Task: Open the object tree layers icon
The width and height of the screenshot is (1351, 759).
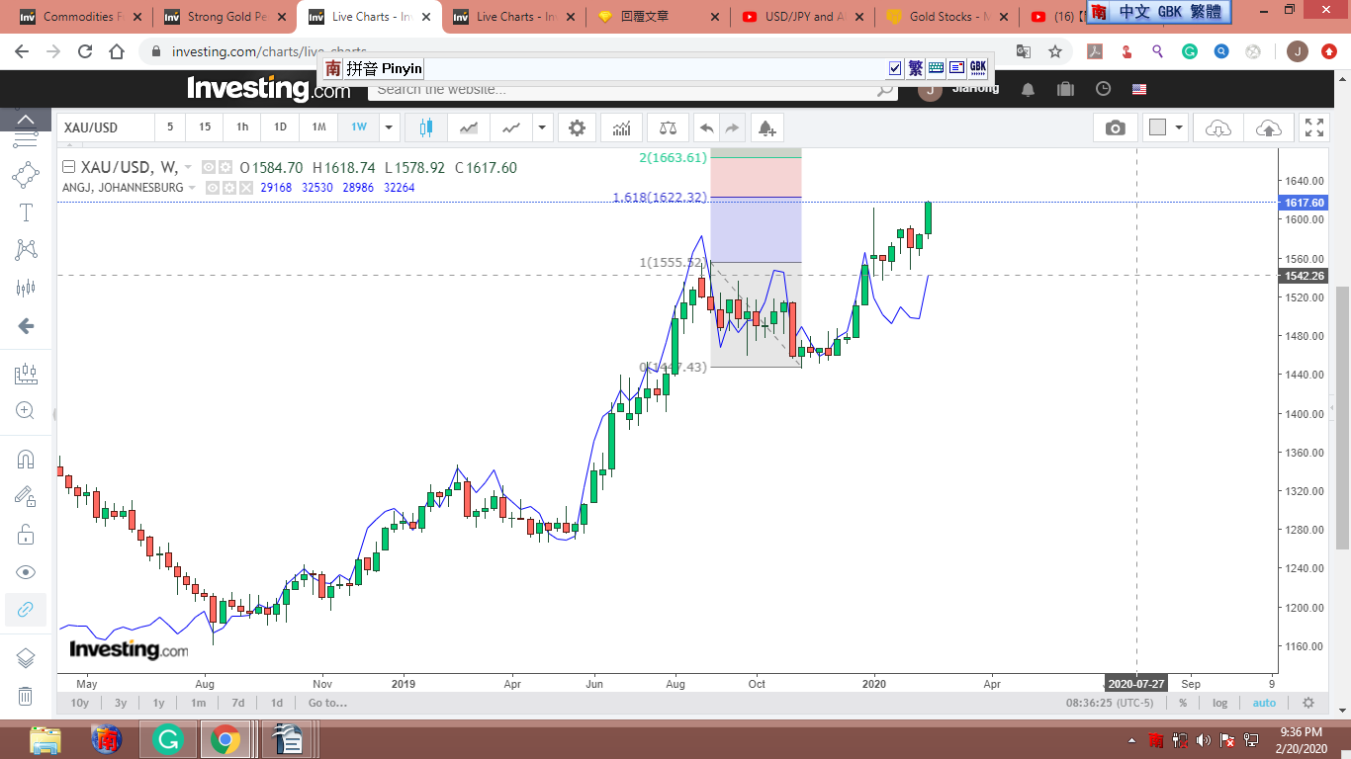Action: click(x=26, y=658)
